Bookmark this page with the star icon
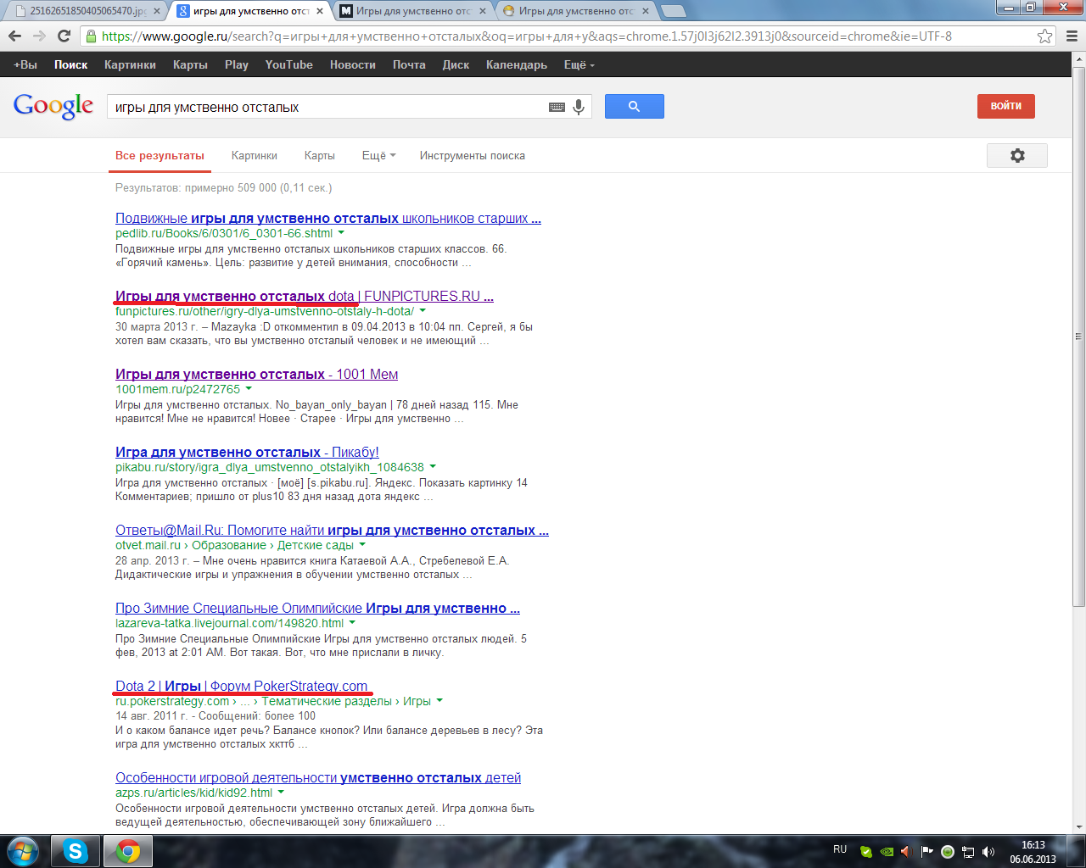This screenshot has width=1086, height=868. [1045, 36]
